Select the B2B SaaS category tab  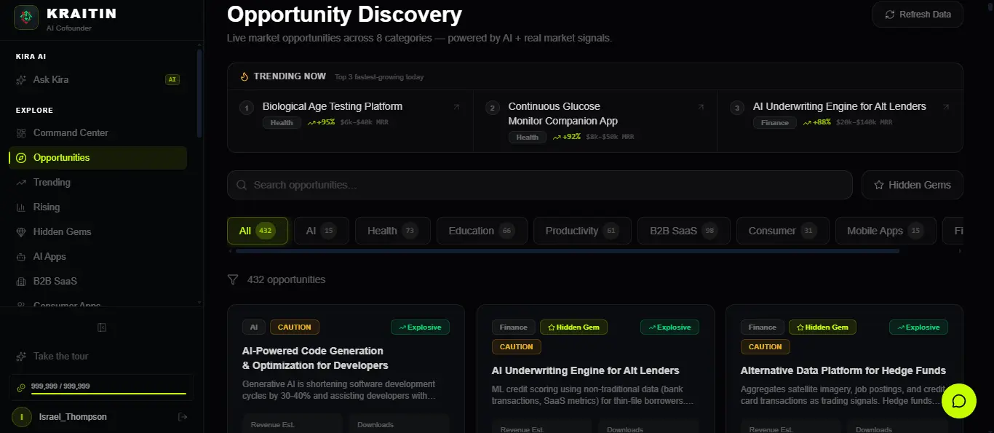tap(684, 231)
